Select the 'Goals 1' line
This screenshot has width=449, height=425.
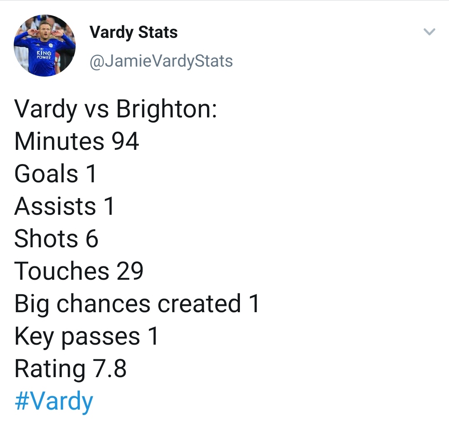coord(56,174)
